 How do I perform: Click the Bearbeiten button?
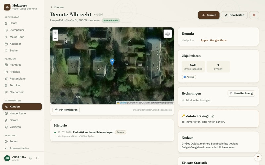(234, 15)
